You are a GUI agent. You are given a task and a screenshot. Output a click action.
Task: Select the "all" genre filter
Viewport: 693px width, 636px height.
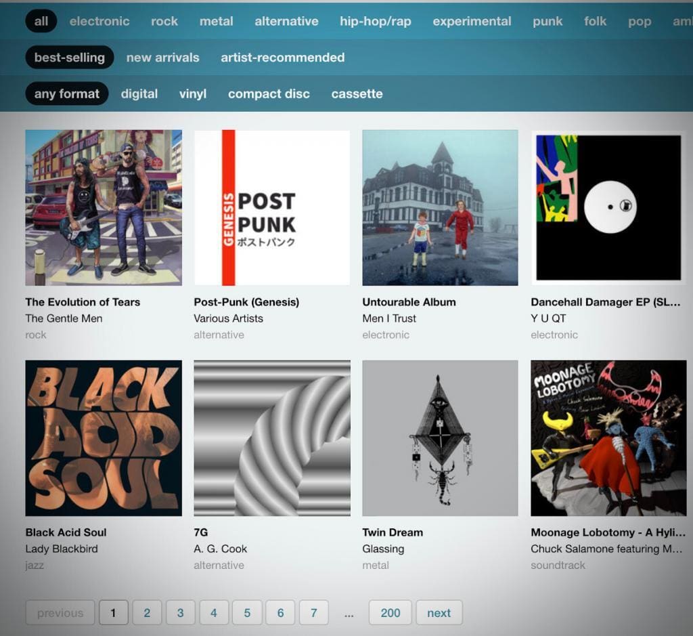41,21
